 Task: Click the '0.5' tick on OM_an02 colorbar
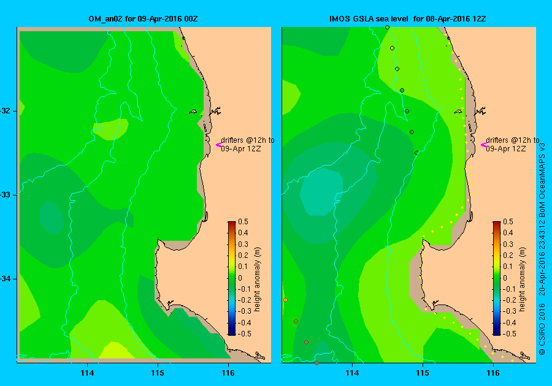coord(243,222)
